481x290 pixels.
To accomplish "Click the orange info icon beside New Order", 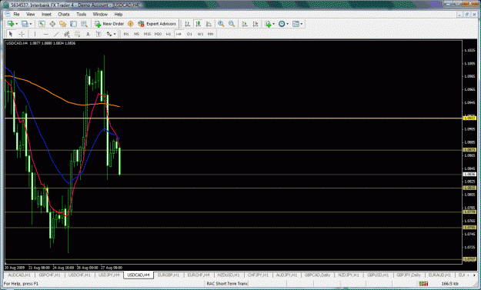I will coord(130,24).
